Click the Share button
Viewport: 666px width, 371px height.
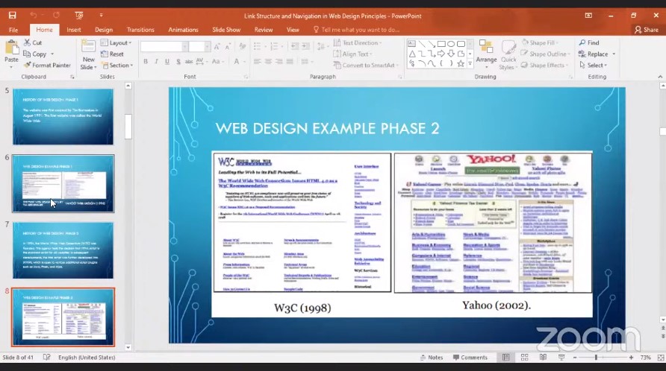coord(647,30)
